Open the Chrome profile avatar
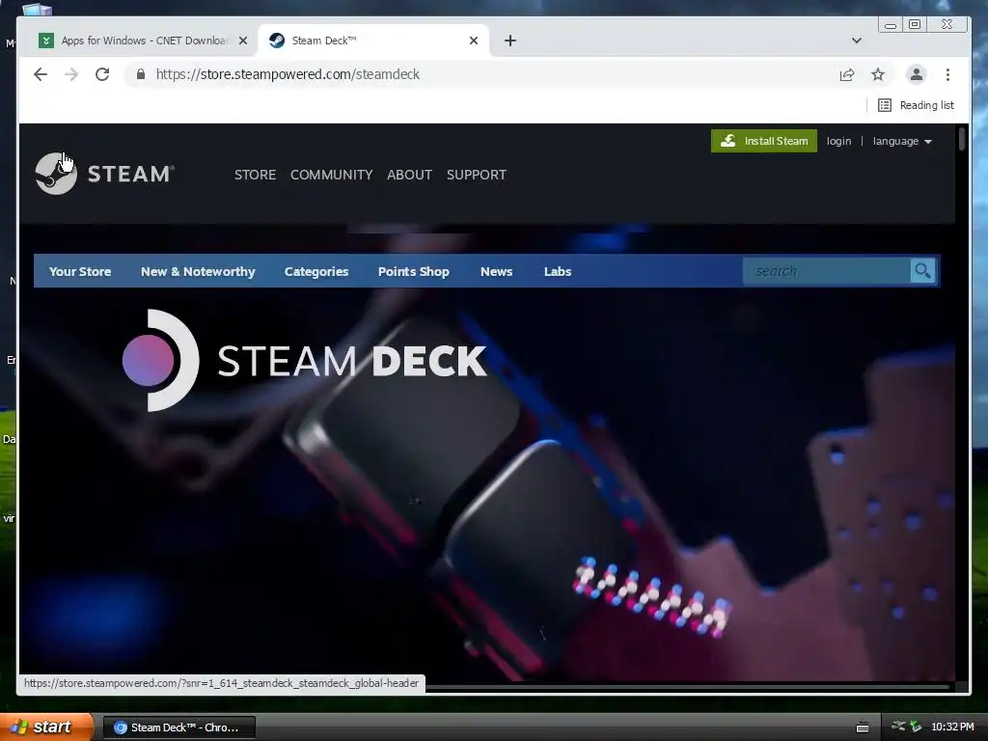This screenshot has height=741, width=988. point(917,74)
